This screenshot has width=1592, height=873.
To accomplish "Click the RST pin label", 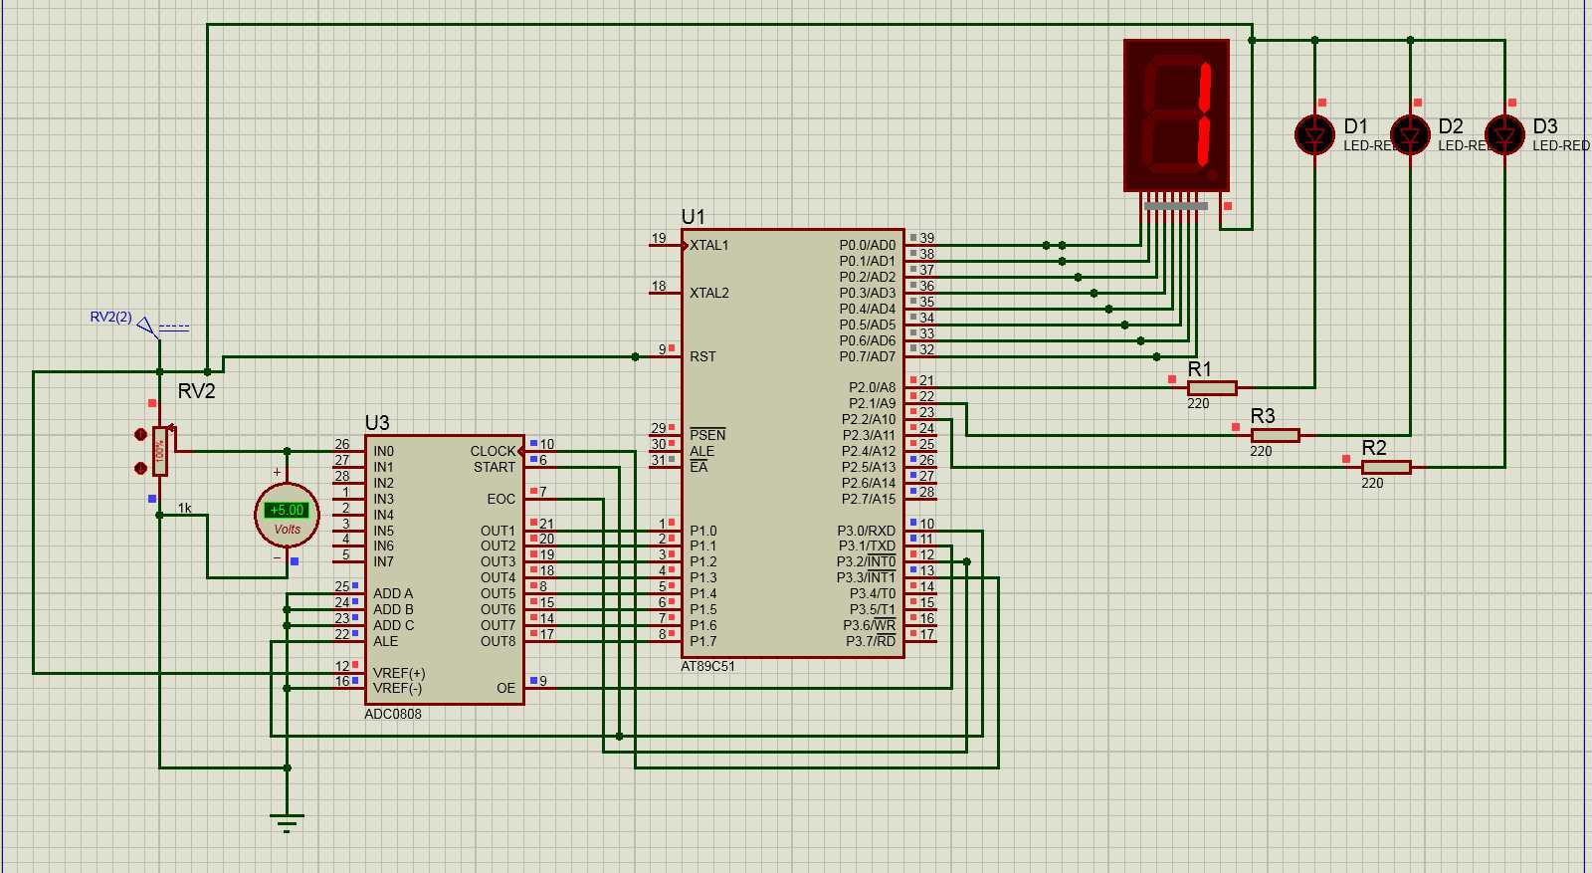I will (x=702, y=356).
